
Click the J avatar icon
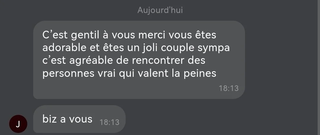18,124
